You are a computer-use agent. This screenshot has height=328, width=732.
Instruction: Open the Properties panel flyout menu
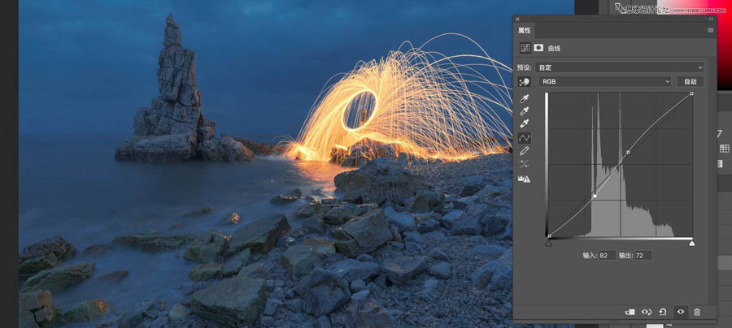coord(711,30)
